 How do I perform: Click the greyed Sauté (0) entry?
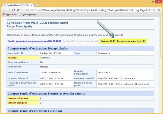coord(68,41)
